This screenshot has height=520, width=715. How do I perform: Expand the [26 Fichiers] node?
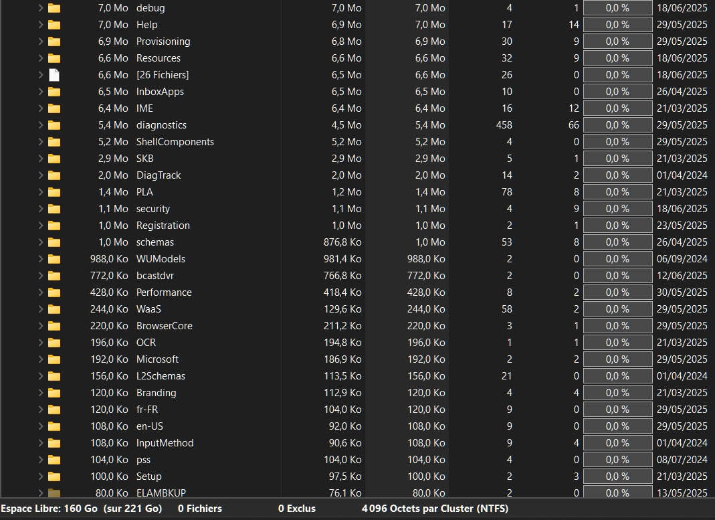(41, 75)
